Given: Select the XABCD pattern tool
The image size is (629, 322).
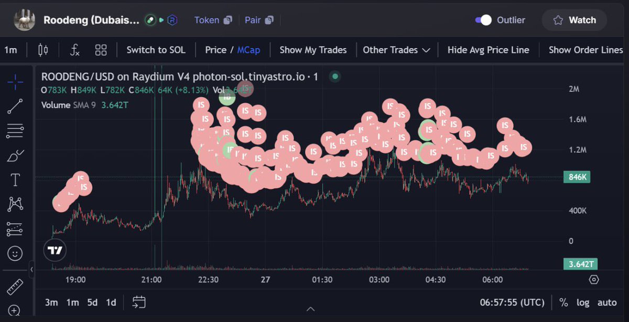Looking at the screenshot, I should [x=16, y=204].
